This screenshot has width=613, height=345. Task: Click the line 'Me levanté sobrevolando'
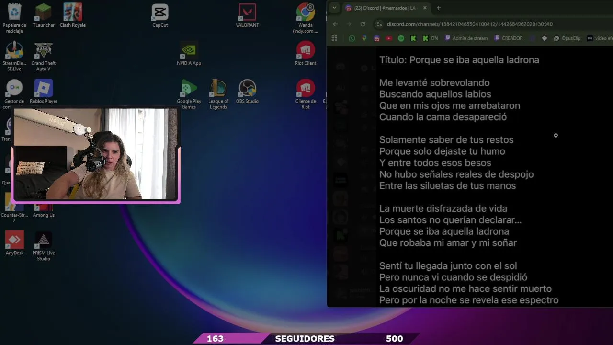pyautogui.click(x=434, y=83)
